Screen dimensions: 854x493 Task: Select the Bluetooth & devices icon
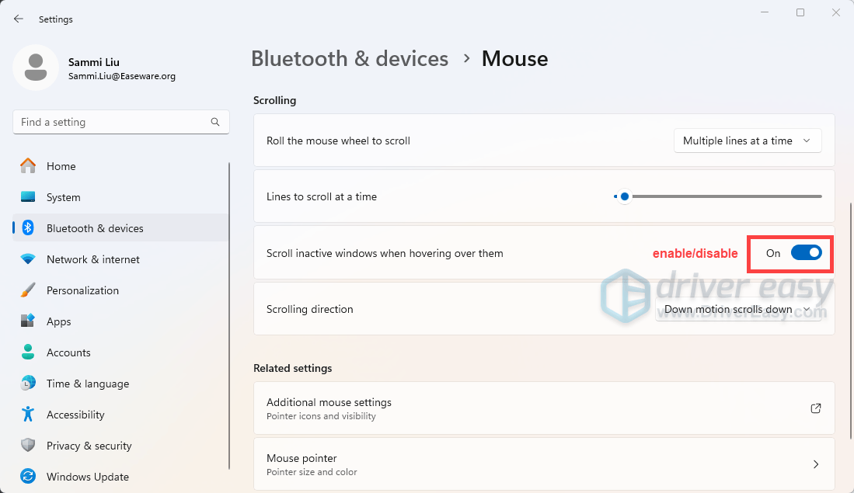[26, 228]
